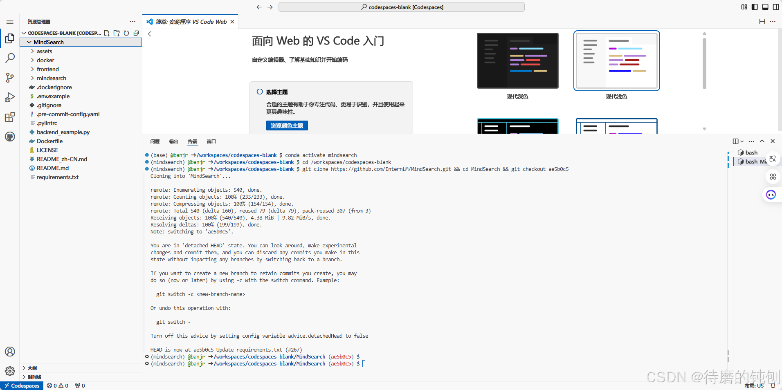Click the floating translate icon
The image size is (782, 390).
coord(773,159)
